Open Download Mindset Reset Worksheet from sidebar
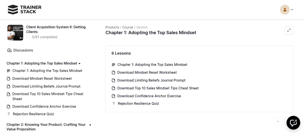This screenshot has height=134, width=304. click(x=42, y=79)
